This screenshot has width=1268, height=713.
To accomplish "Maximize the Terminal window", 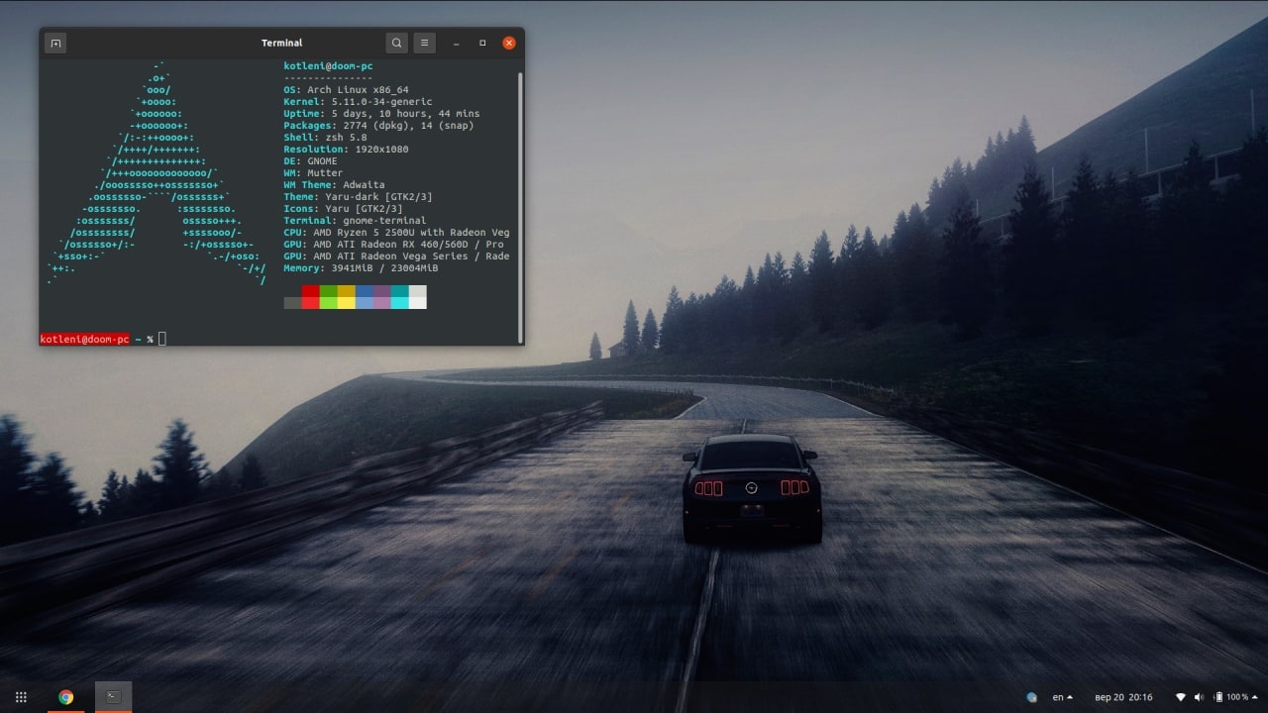I will (x=482, y=44).
